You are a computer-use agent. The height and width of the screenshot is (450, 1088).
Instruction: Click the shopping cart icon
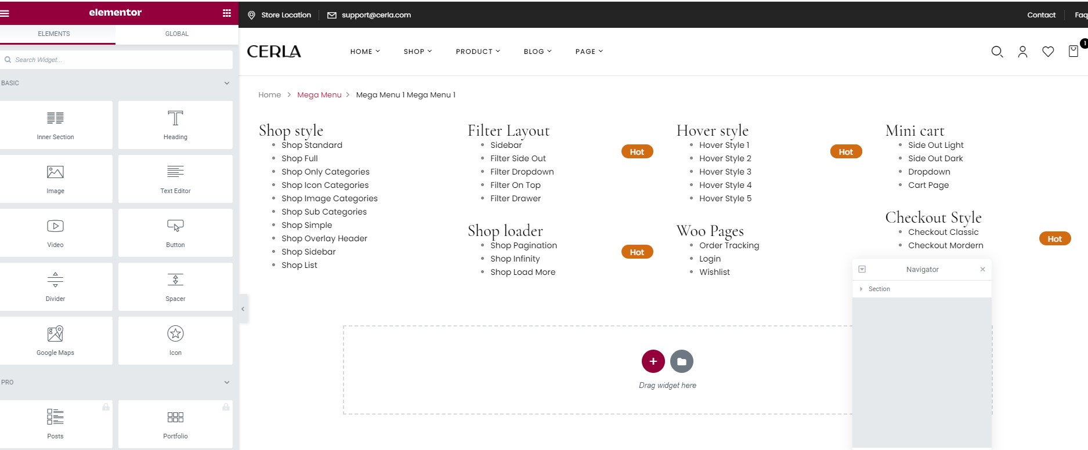click(1073, 51)
